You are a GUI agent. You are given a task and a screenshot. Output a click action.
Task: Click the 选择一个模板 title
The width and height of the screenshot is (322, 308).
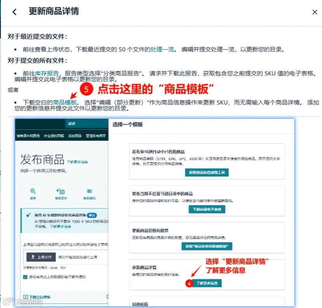(x=128, y=124)
